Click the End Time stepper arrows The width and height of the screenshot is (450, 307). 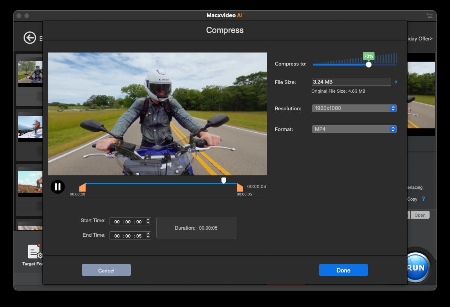point(148,236)
